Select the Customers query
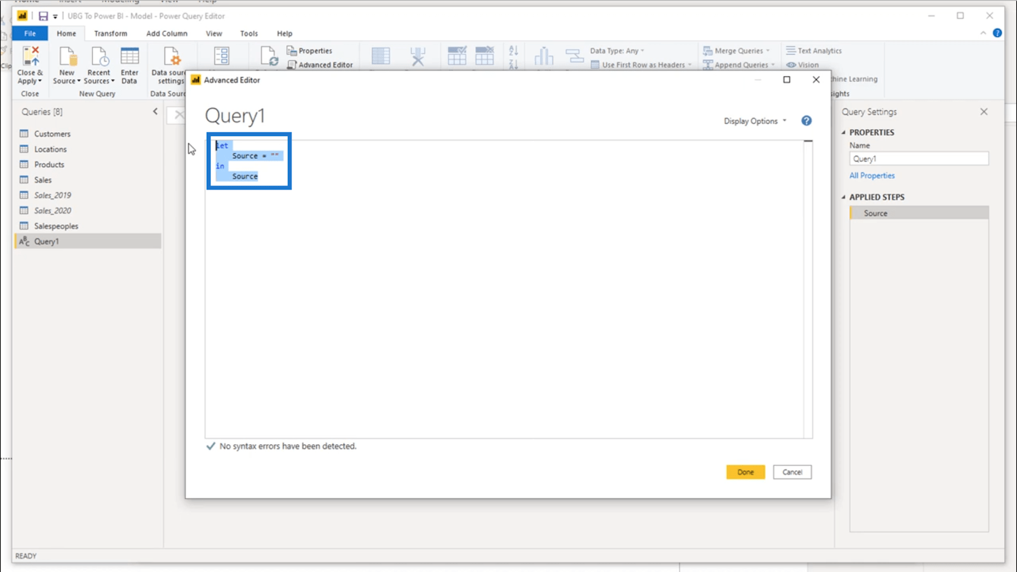This screenshot has height=572, width=1017. click(x=88, y=134)
